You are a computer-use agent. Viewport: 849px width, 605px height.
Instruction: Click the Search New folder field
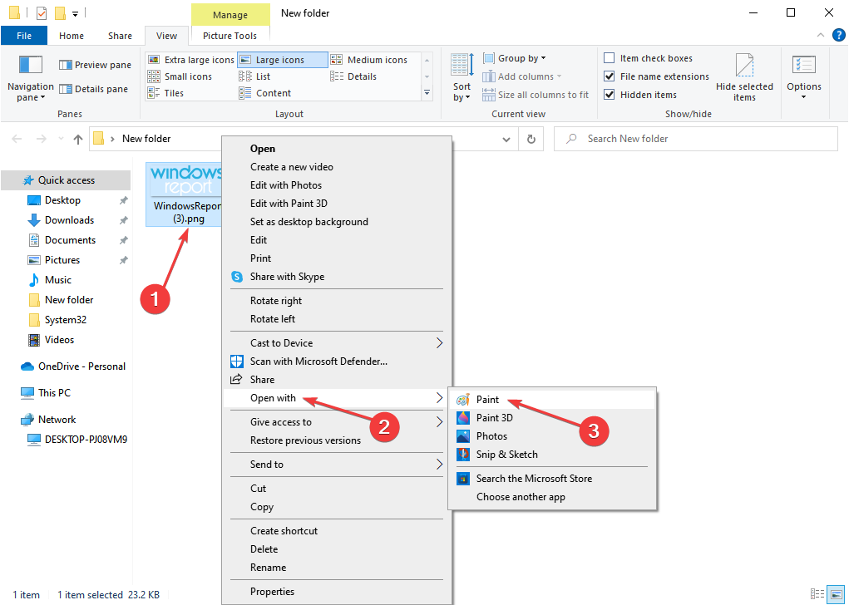696,139
